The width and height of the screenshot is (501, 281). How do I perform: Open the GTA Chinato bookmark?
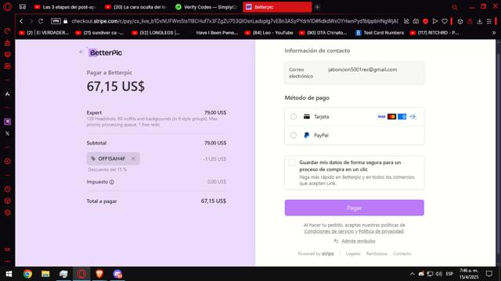[323, 33]
